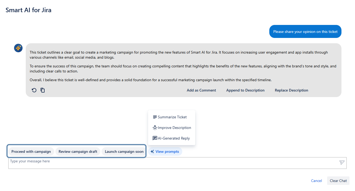Viewport: 355px width, 191px height.
Task: Click the Cancel link
Action: (x=316, y=181)
